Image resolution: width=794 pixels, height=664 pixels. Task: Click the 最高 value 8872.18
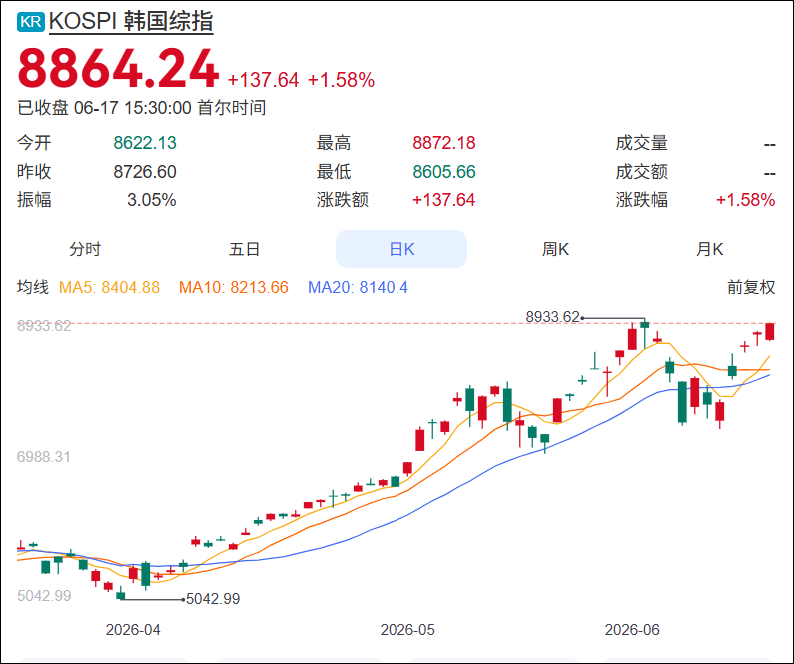tap(444, 143)
